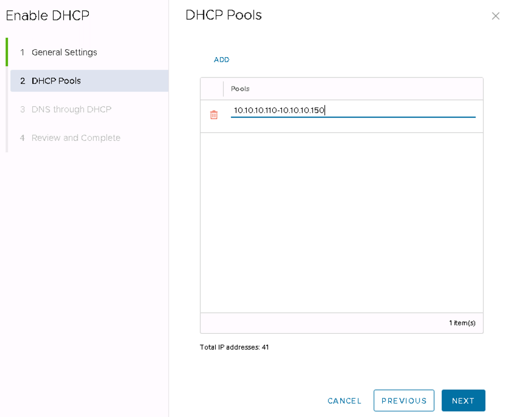Image resolution: width=505 pixels, height=417 pixels.
Task: Jump to the Review and Complete step
Action: (76, 138)
